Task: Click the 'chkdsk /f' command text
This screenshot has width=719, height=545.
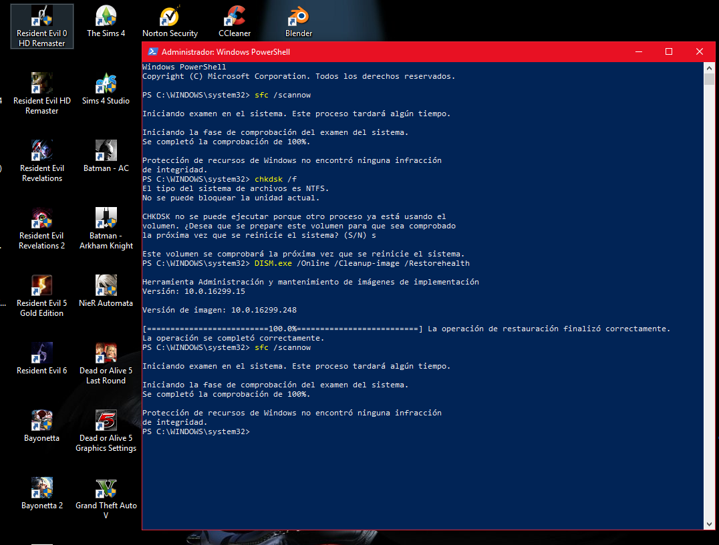Action: pos(275,179)
